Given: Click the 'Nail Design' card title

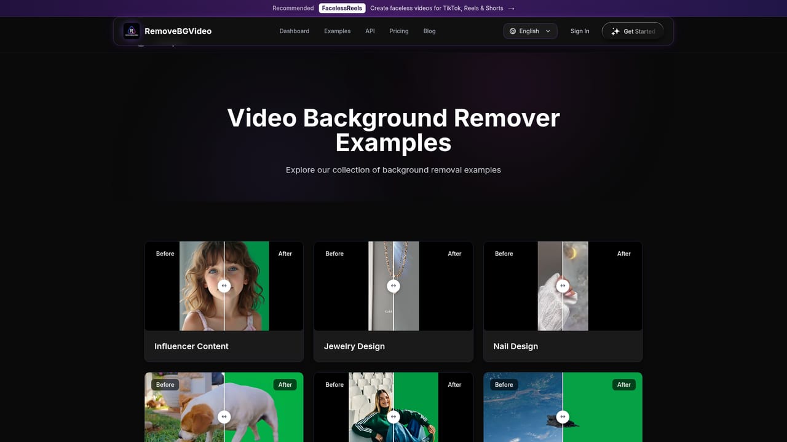Looking at the screenshot, I should pos(515,346).
